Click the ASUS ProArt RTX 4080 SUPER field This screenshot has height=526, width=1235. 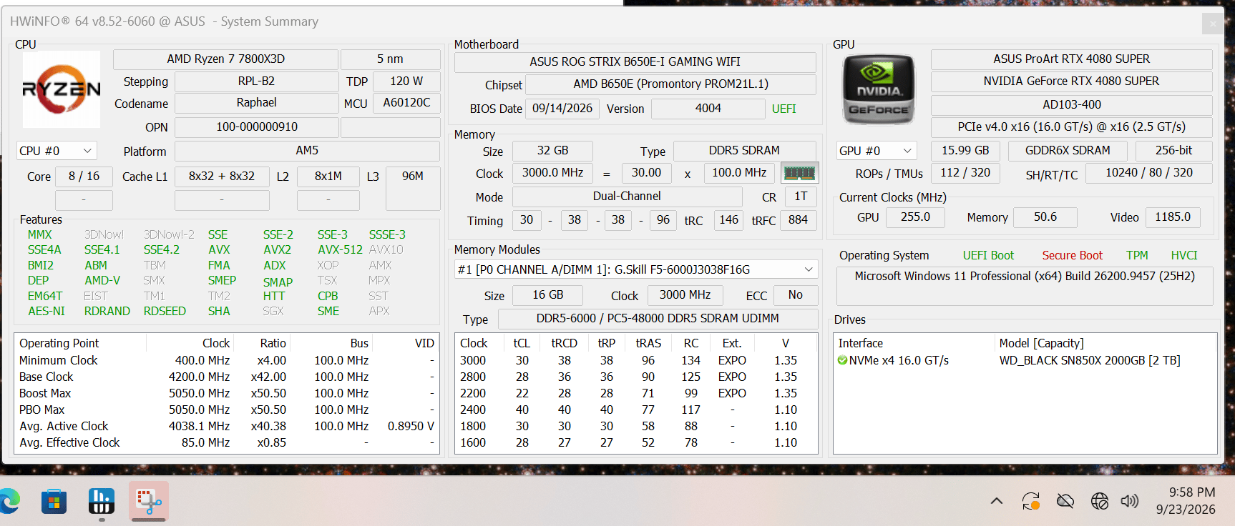click(x=1071, y=59)
